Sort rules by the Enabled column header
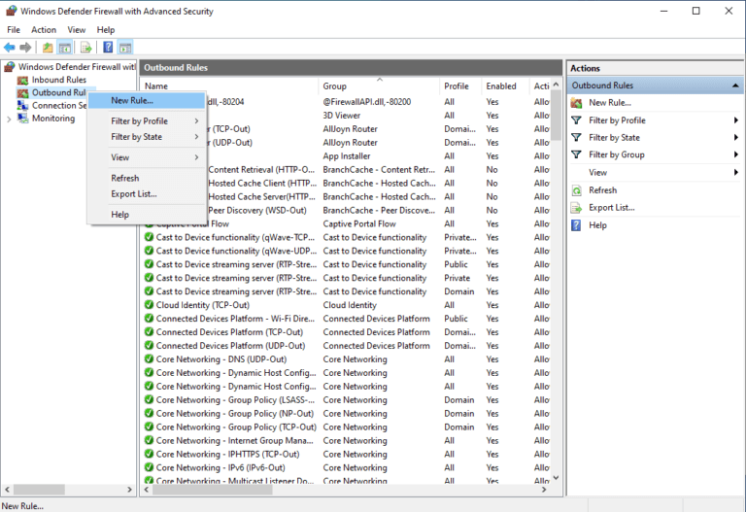Screen dimensions: 746x512 point(505,86)
